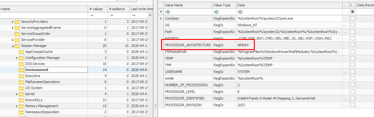374x117 pixels.
Task: Click the KnownDLLs folder icon
Action: tap(21, 100)
